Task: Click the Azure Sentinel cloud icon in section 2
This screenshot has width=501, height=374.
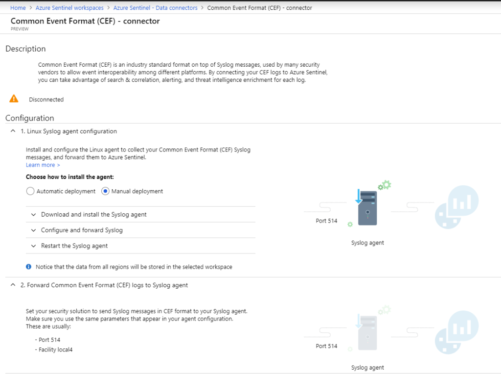Action: click(457, 332)
